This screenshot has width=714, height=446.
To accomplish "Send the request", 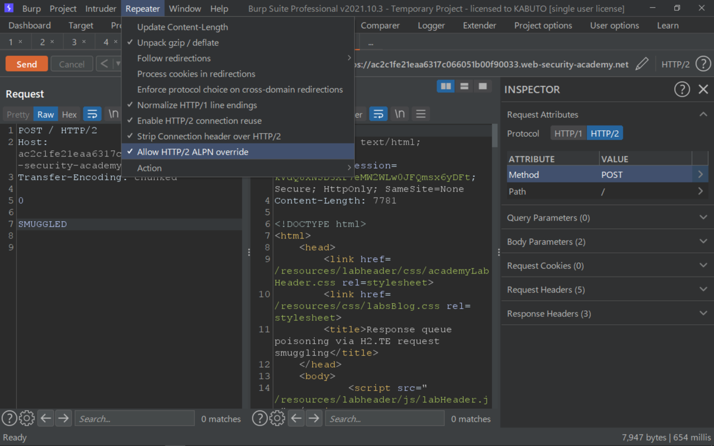I will coord(27,64).
